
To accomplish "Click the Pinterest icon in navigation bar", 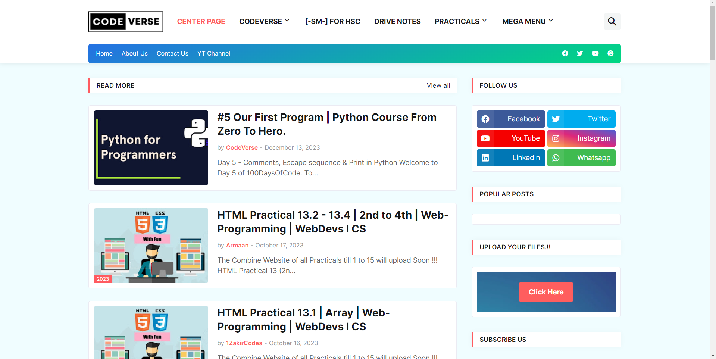I will click(x=610, y=53).
